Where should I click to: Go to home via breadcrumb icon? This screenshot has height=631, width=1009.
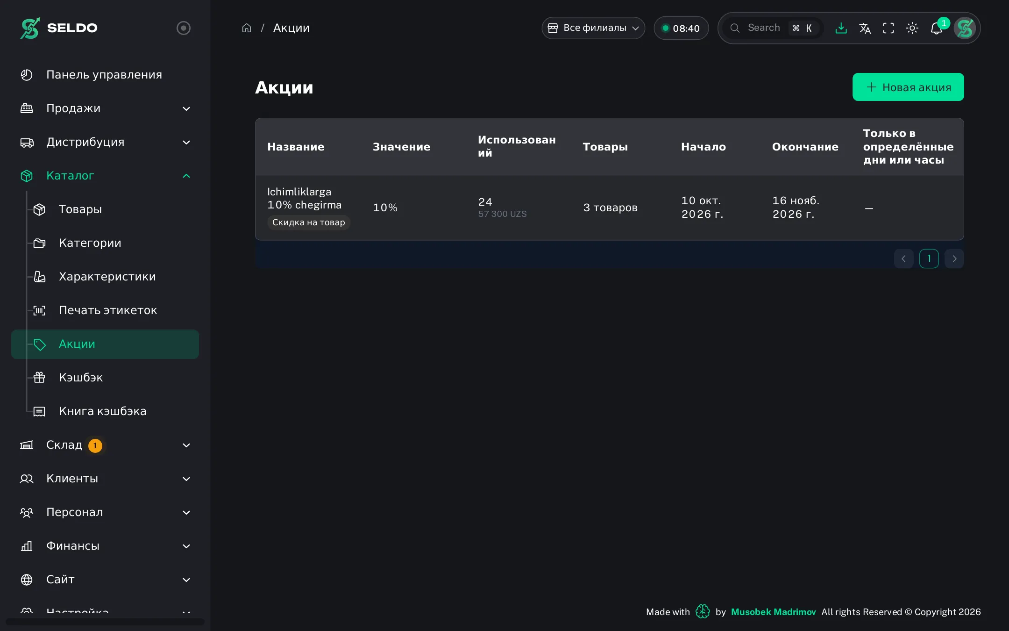pos(247,28)
